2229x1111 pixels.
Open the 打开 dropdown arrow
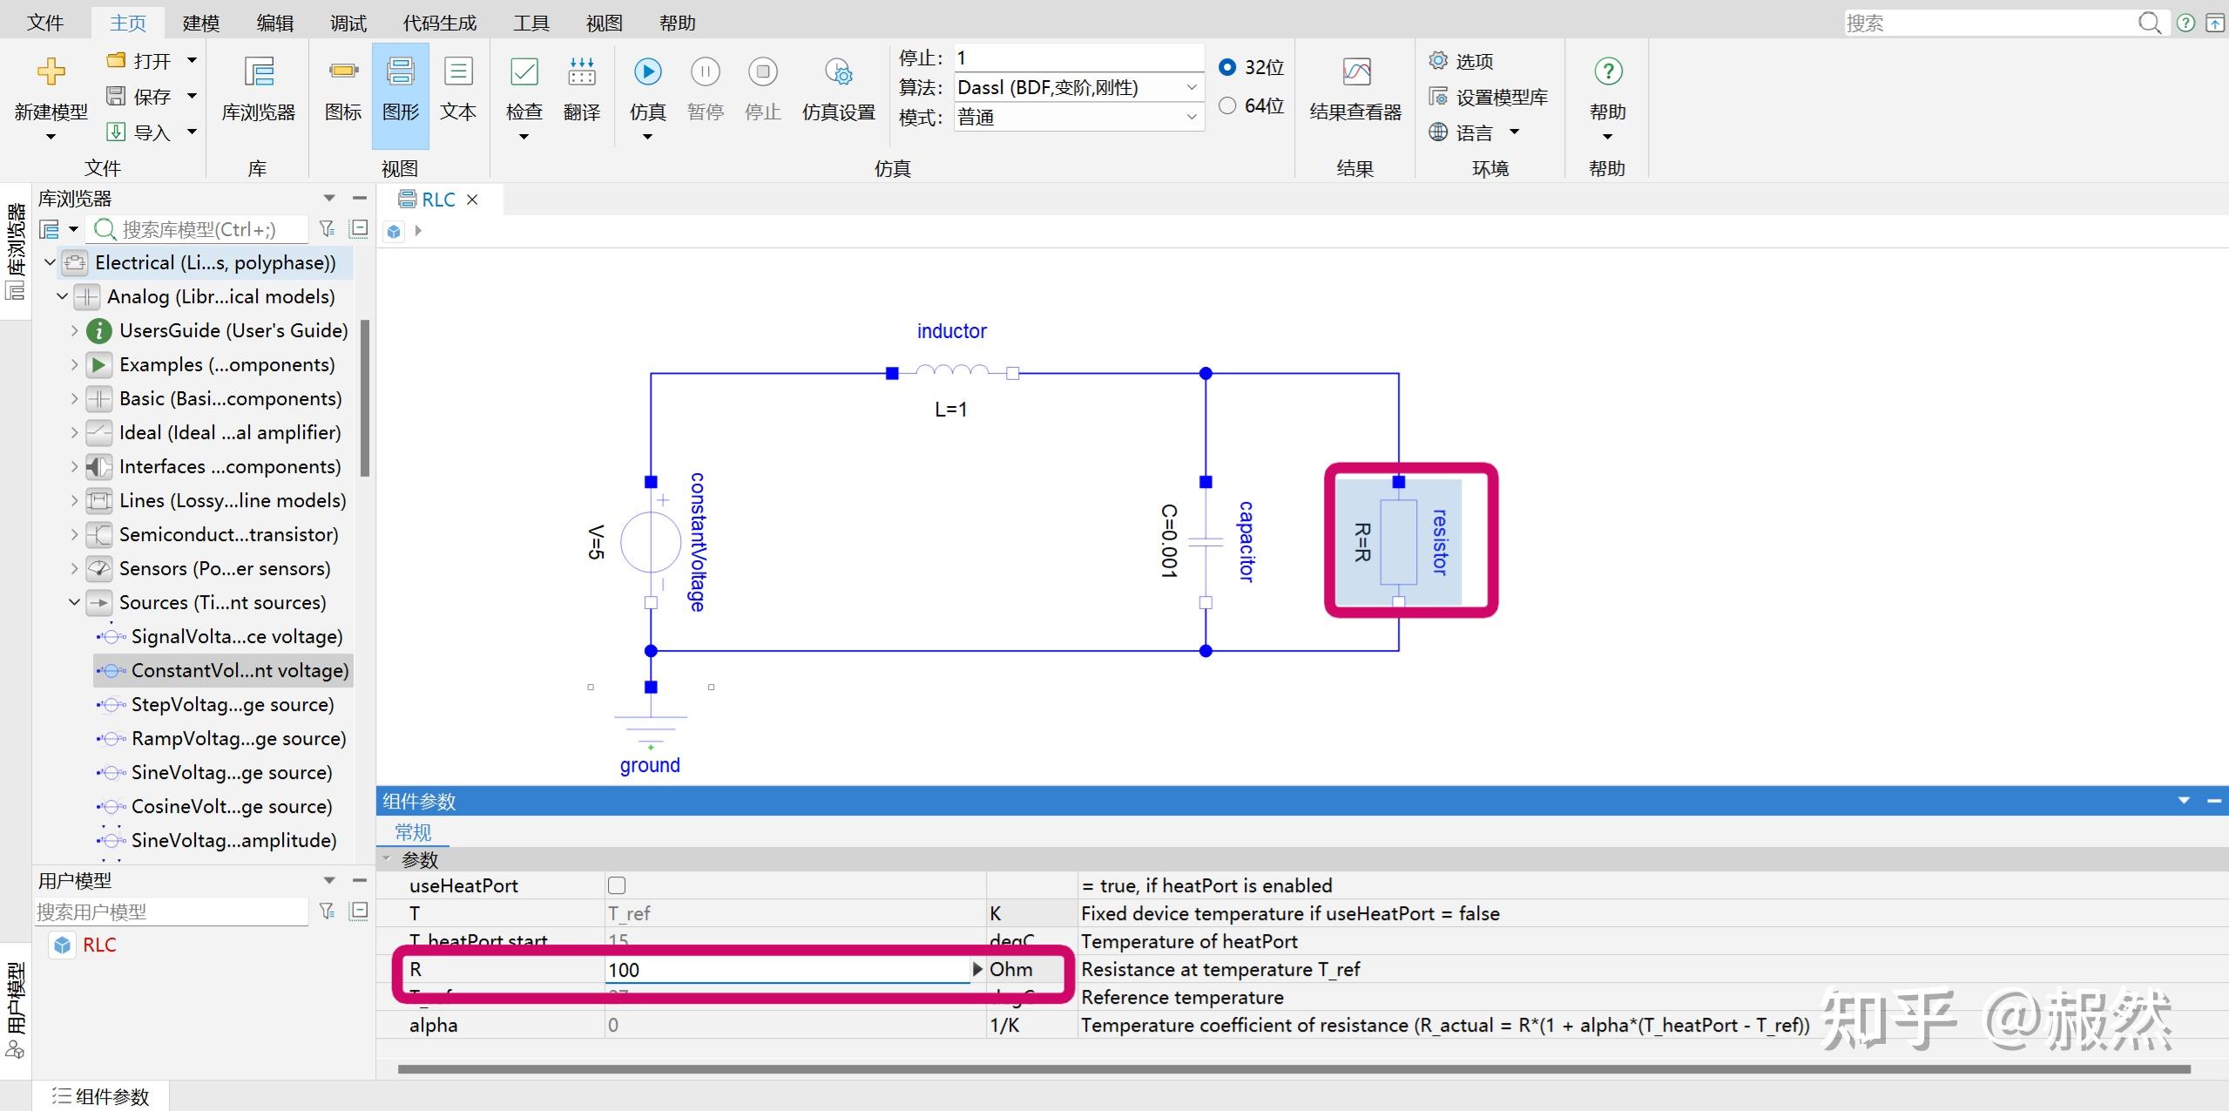click(x=193, y=60)
